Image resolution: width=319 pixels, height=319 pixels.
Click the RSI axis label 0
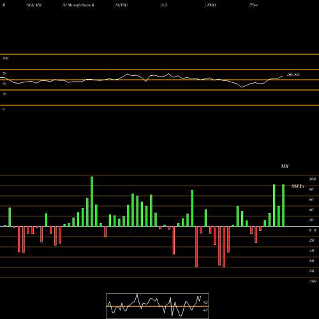3,109
